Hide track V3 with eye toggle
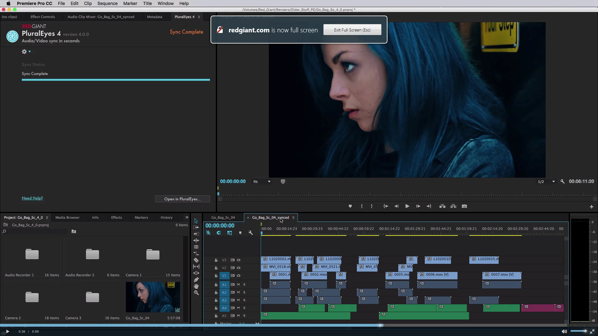Image resolution: width=598 pixels, height=336 pixels. tap(239, 260)
